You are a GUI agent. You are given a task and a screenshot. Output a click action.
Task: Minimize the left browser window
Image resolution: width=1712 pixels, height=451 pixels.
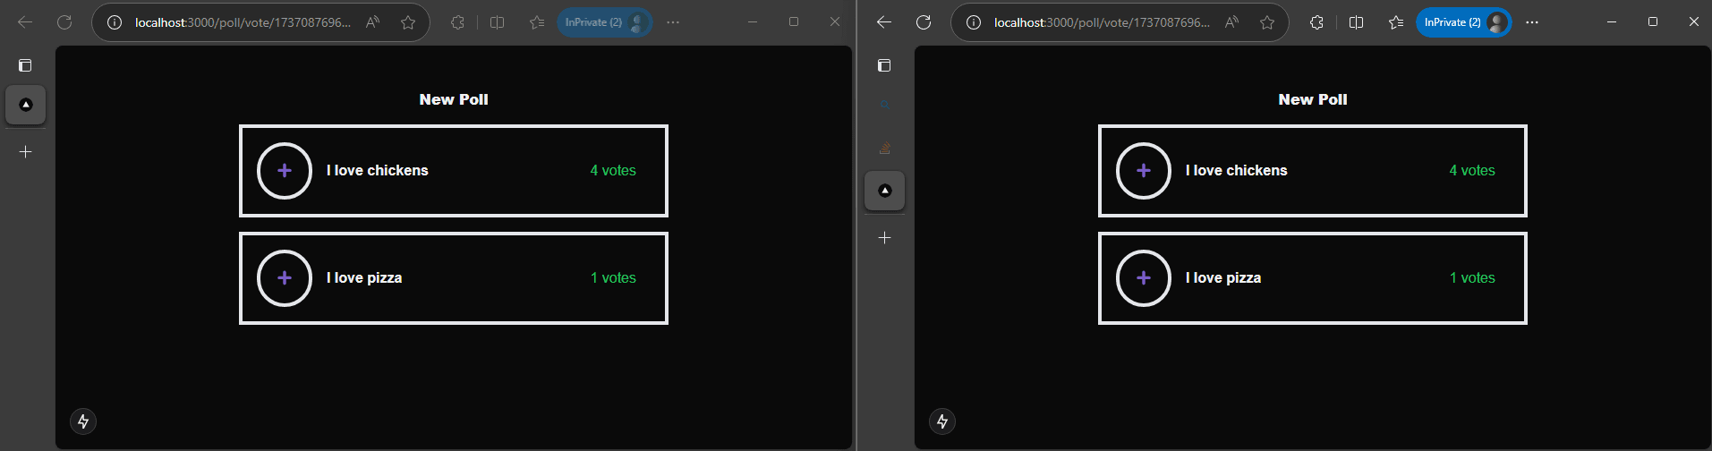tap(753, 21)
